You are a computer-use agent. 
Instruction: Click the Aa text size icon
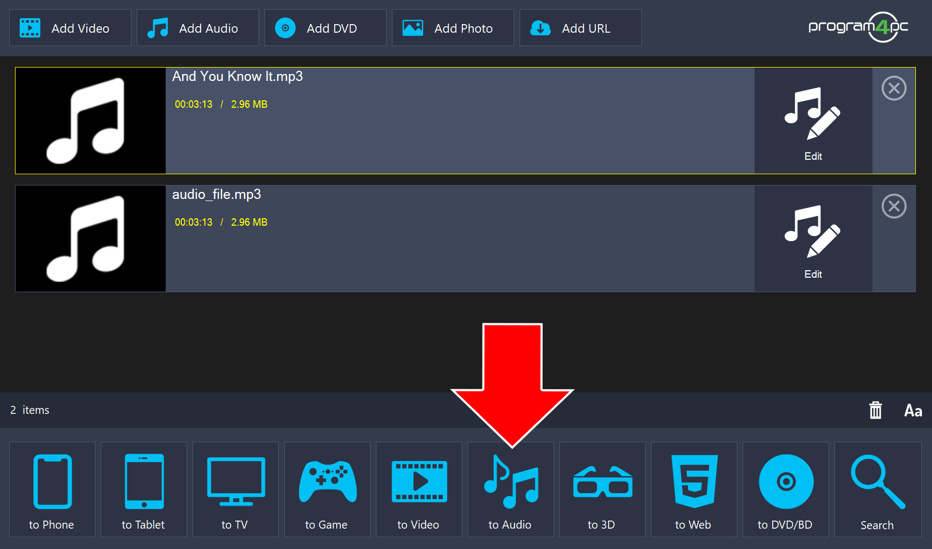click(913, 411)
